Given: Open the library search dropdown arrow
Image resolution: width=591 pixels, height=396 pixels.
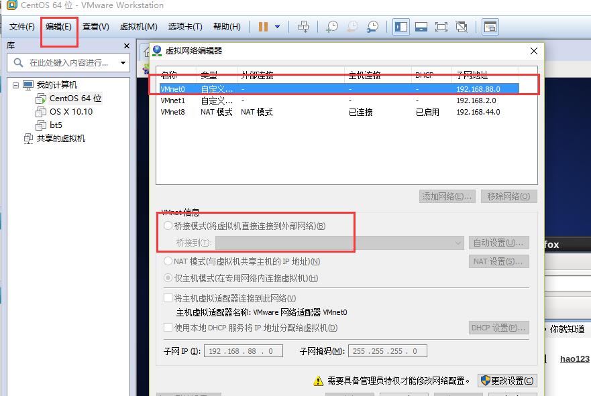Looking at the screenshot, I should 123,63.
